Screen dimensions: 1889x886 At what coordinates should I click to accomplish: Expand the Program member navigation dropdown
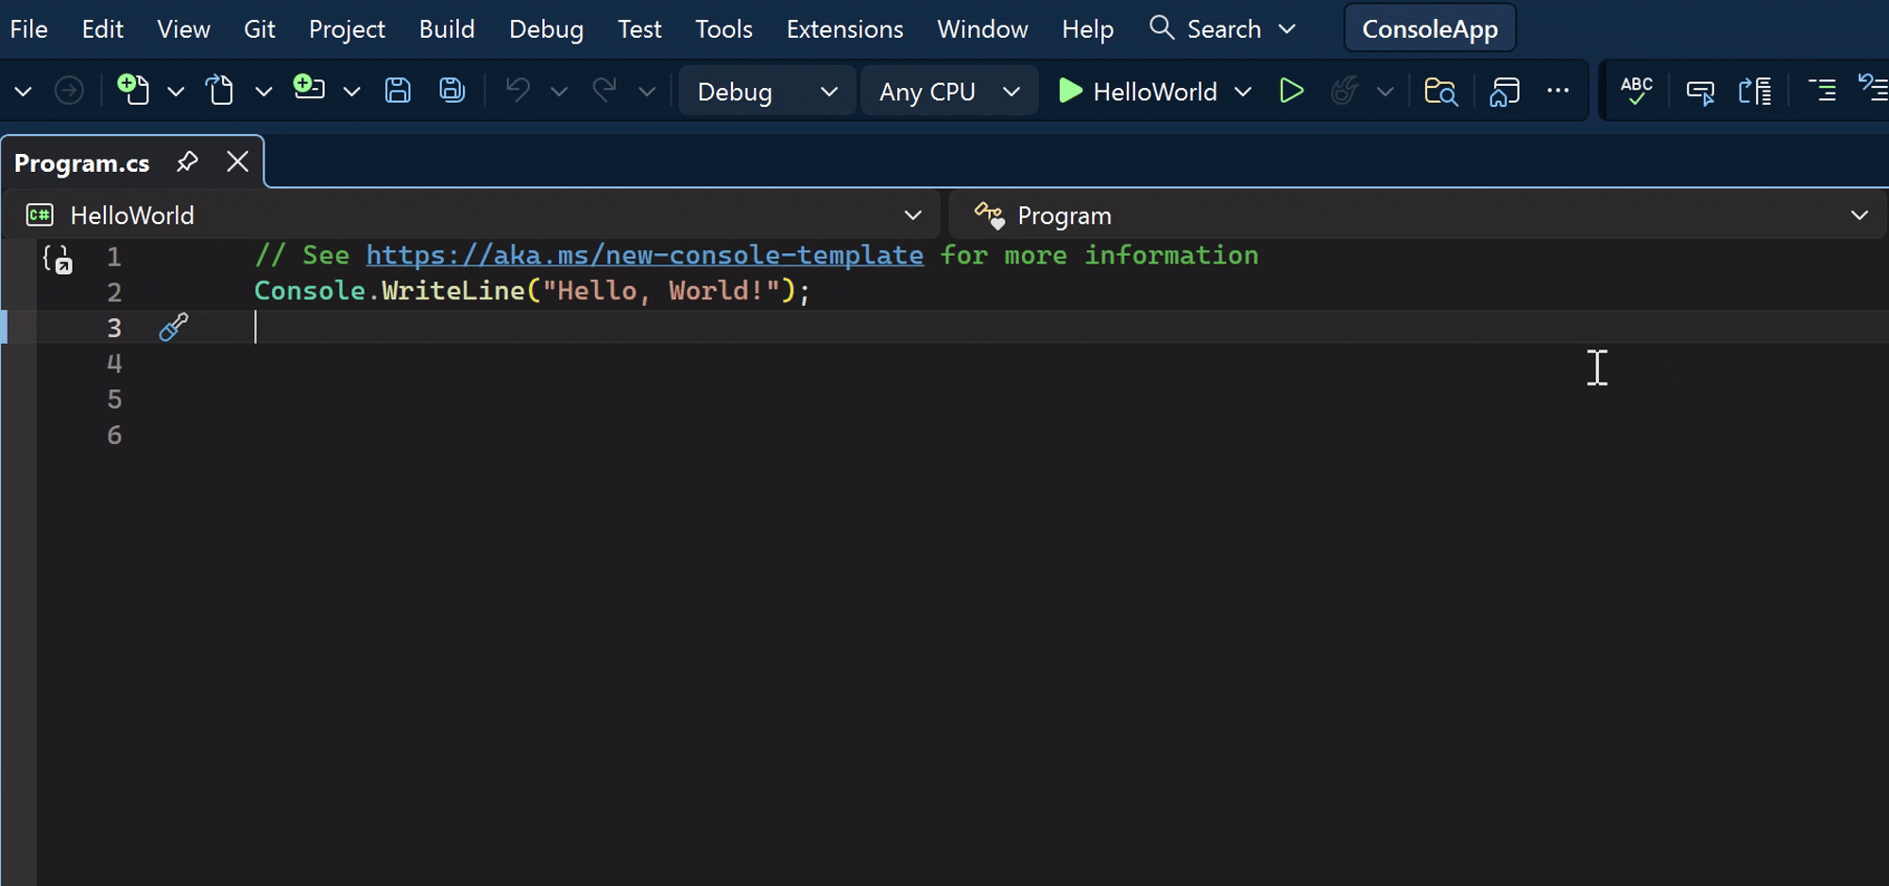coord(1859,214)
